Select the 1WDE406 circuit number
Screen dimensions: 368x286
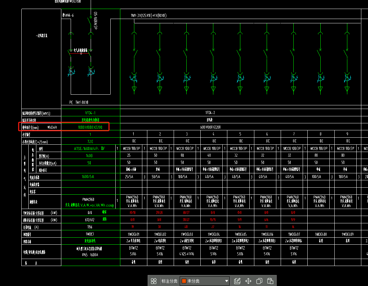pos(267,234)
